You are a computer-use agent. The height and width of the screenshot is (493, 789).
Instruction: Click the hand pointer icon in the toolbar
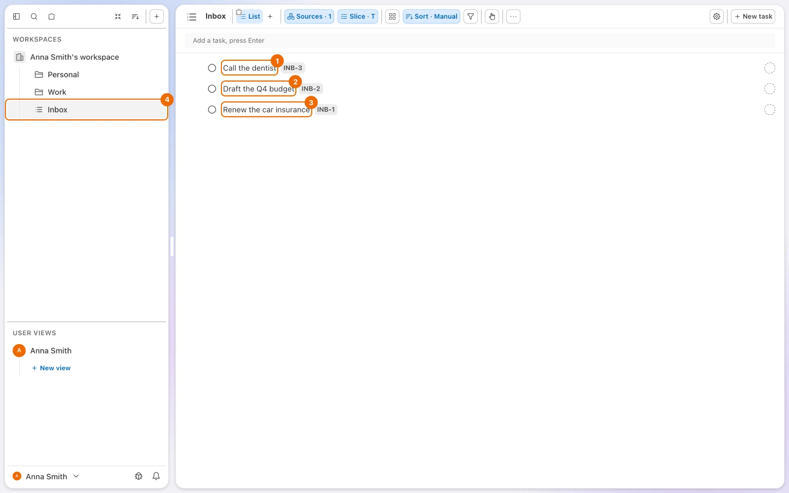coord(492,16)
